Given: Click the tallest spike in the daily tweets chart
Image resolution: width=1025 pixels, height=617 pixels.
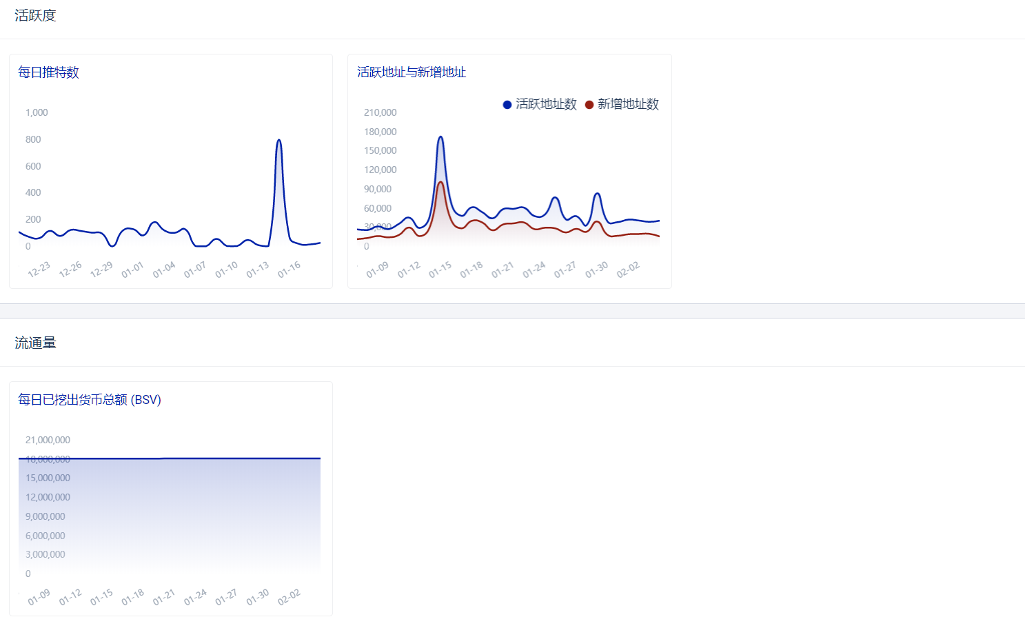Looking at the screenshot, I should (x=278, y=141).
